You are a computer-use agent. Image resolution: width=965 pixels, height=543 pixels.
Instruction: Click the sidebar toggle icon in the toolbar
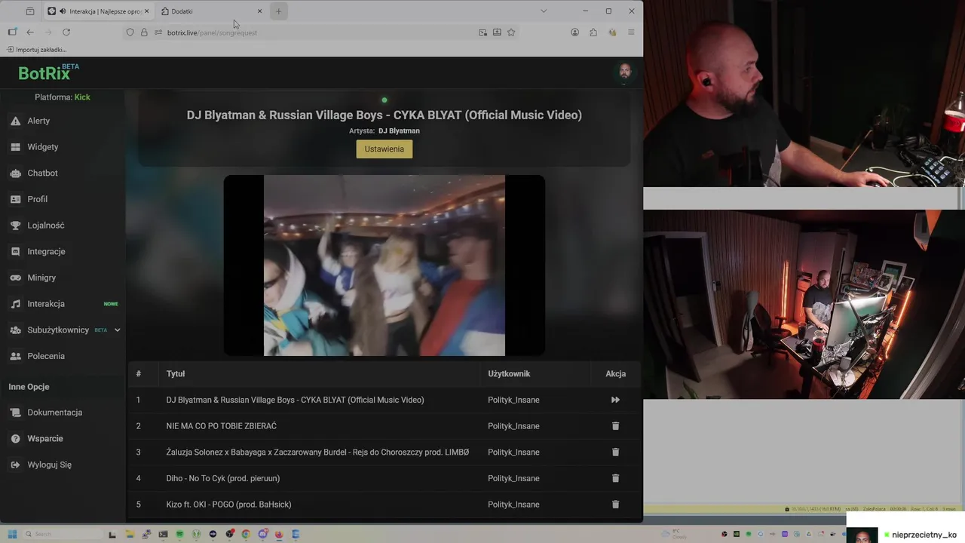point(12,32)
